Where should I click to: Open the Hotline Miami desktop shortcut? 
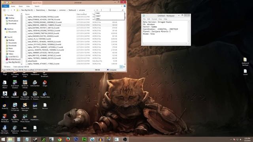pos(5,84)
